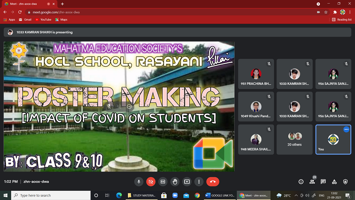Open options on the You tile

coord(346,130)
